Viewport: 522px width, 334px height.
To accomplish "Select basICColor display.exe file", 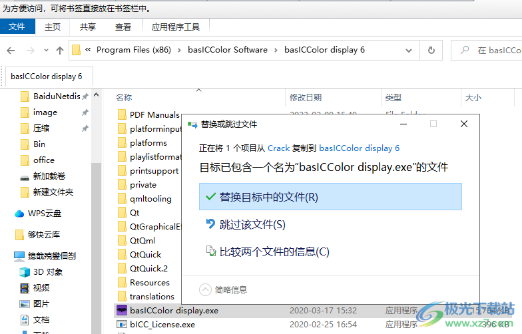I will pos(174,311).
